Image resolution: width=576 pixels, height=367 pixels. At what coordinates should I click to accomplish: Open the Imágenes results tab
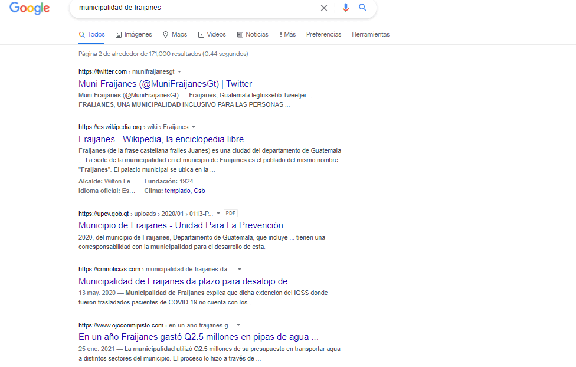[133, 34]
